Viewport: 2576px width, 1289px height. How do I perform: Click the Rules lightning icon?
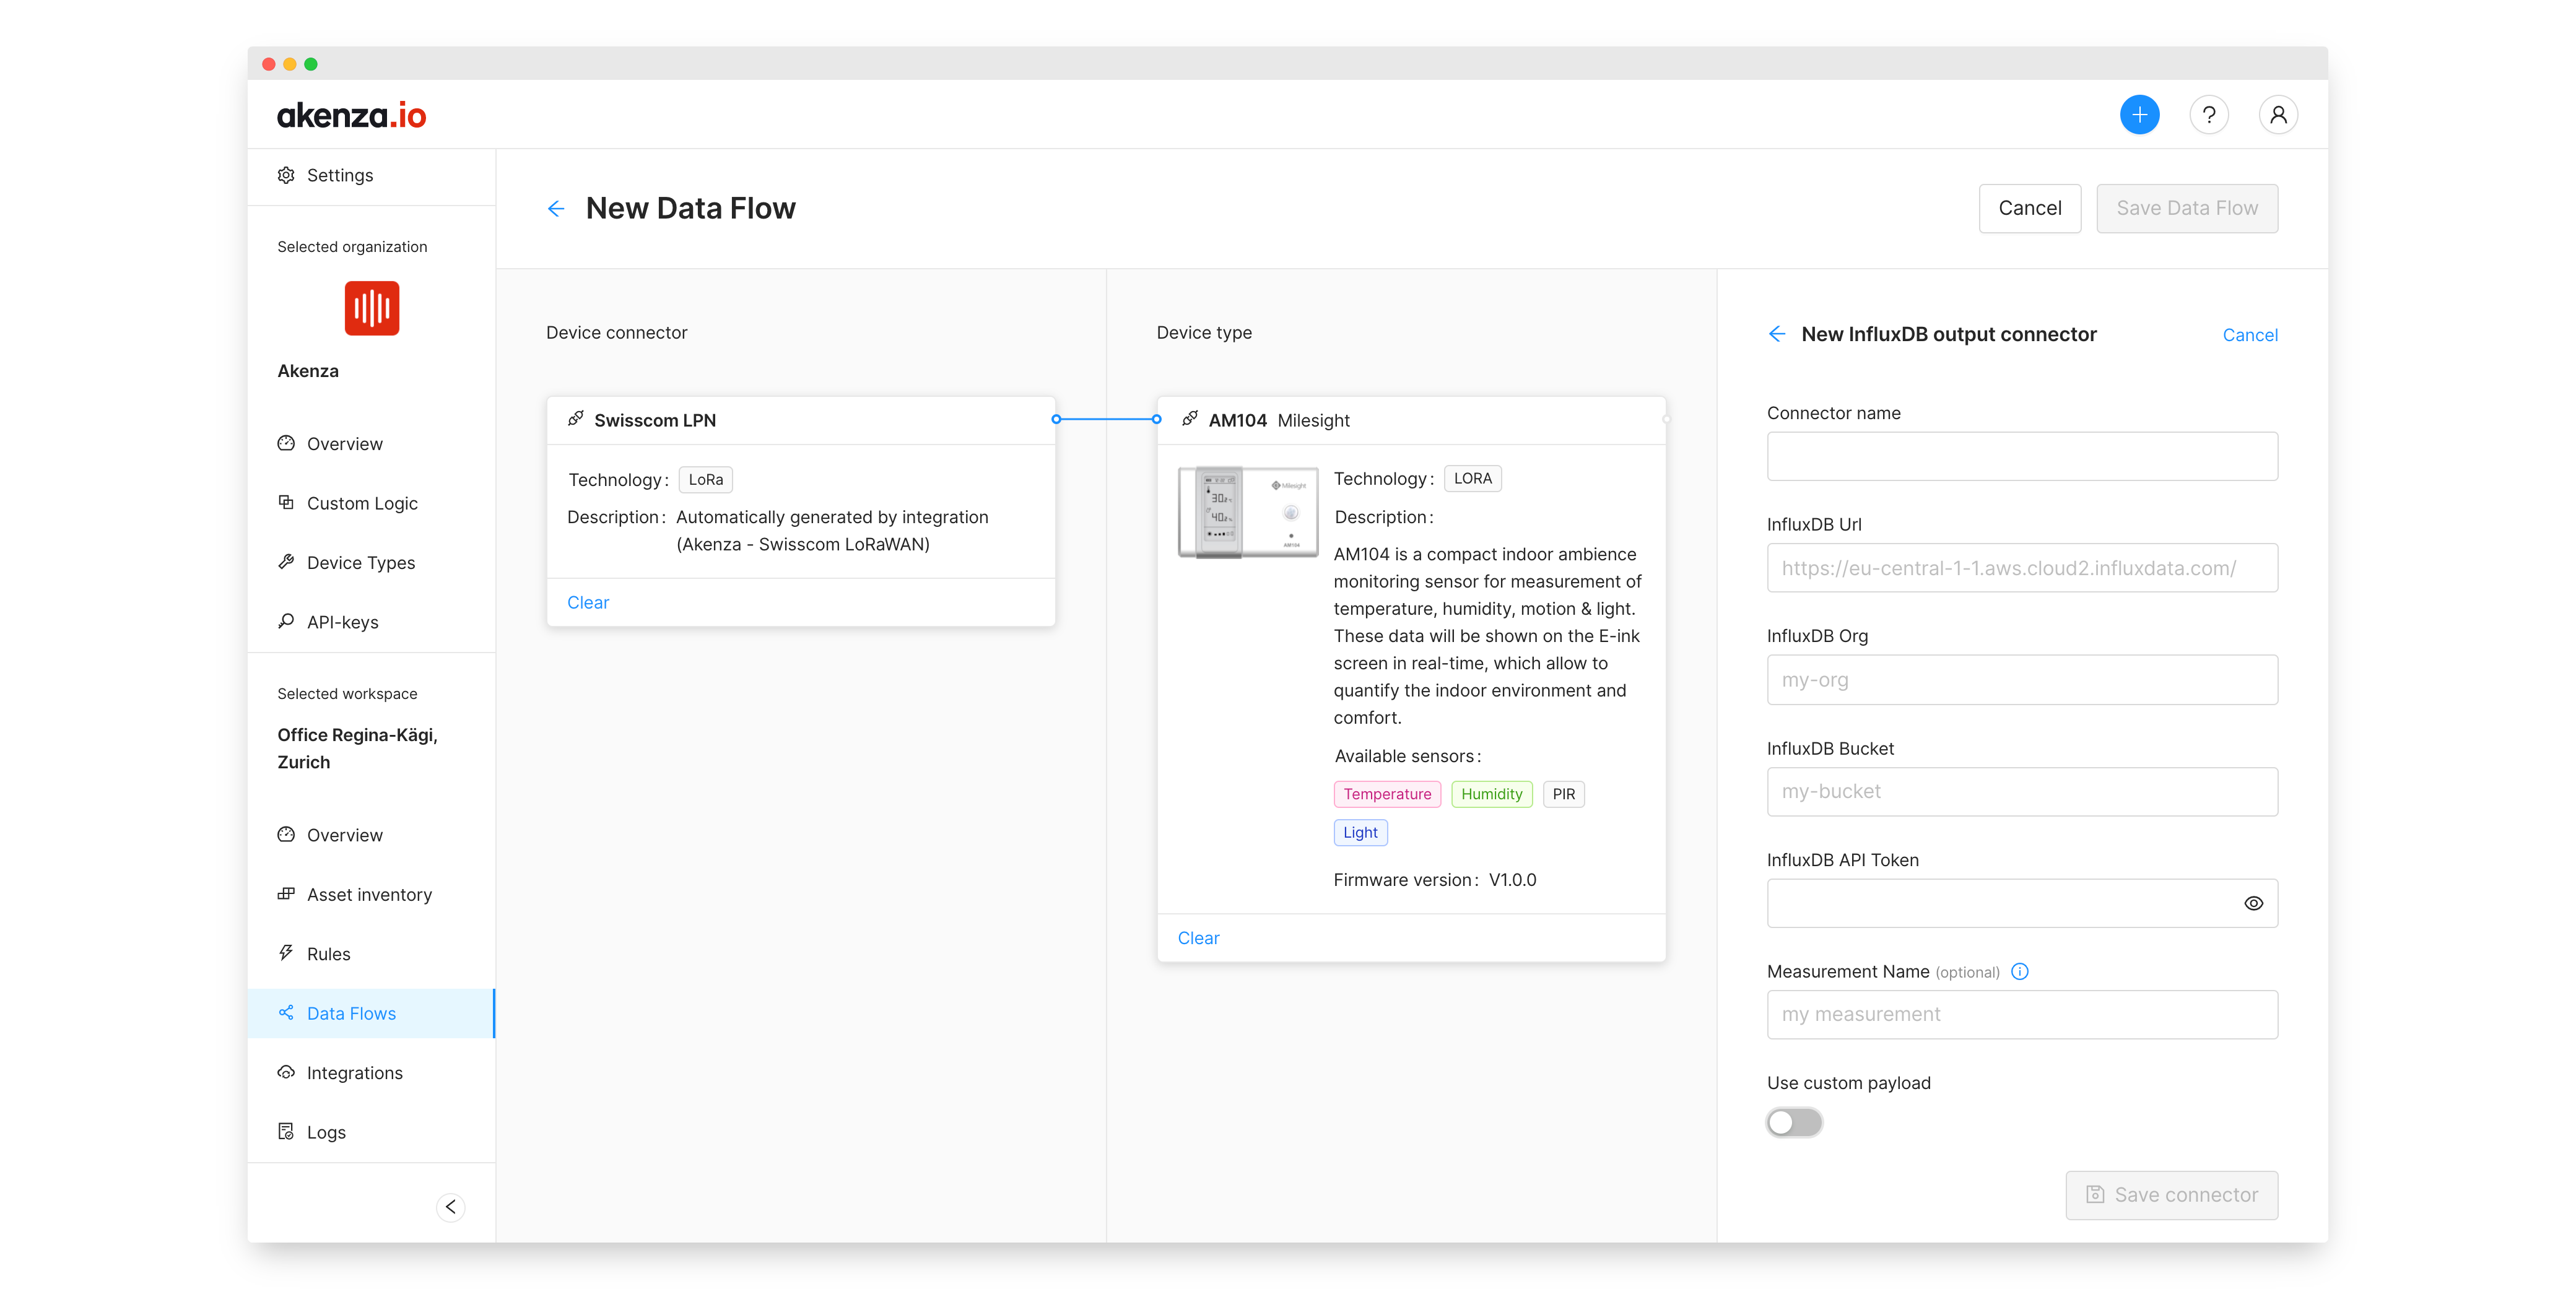[286, 953]
